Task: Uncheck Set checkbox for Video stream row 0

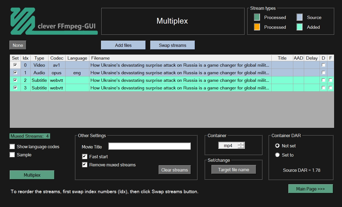Action: (15, 65)
